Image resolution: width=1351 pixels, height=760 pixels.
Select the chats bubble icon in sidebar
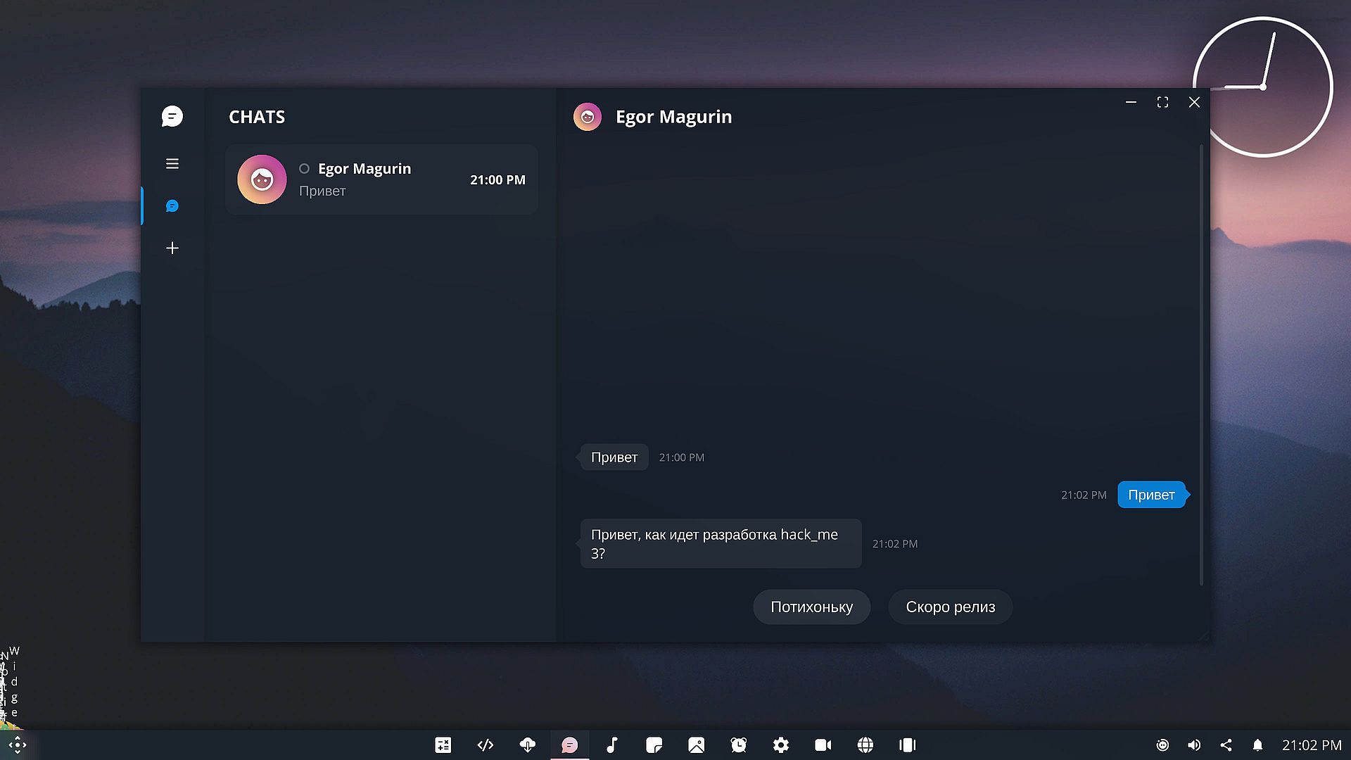click(x=172, y=206)
